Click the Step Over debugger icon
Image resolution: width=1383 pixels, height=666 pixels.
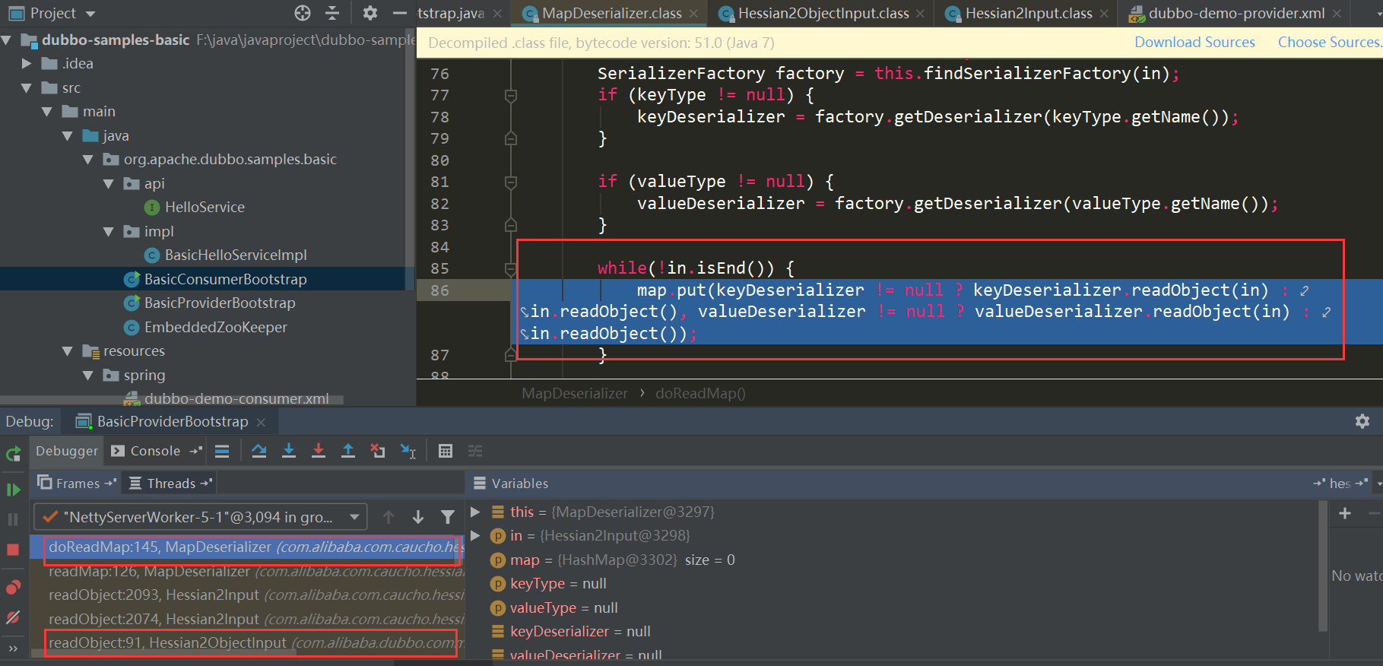click(x=259, y=451)
